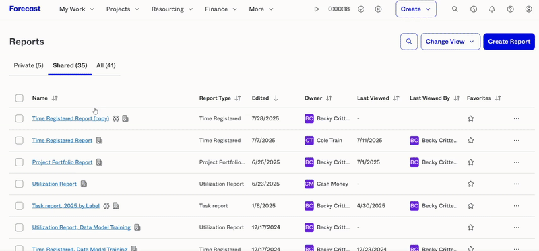Open the Time Registered Report (copy) link

point(71,118)
